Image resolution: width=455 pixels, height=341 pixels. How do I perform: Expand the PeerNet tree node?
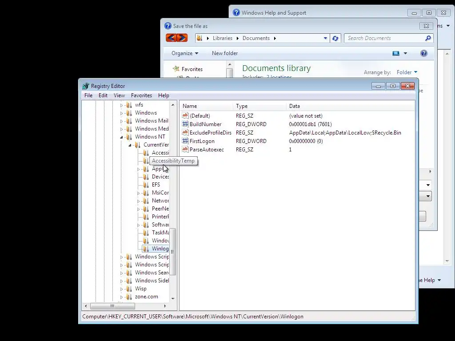point(138,209)
